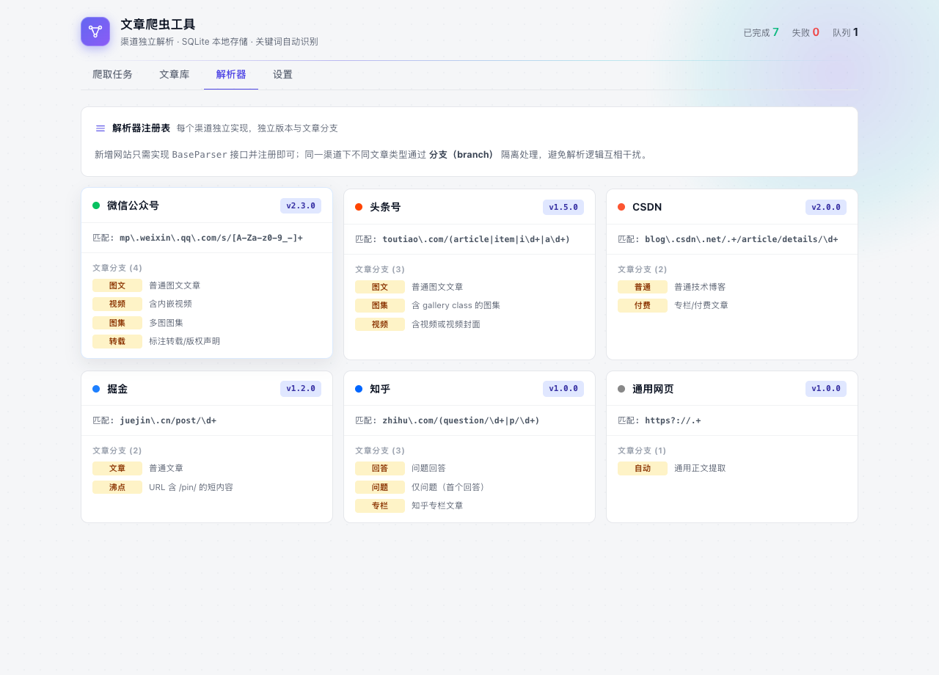Click the 沸点 branch tag in 掘金 card
This screenshot has width=939, height=675.
(x=117, y=487)
